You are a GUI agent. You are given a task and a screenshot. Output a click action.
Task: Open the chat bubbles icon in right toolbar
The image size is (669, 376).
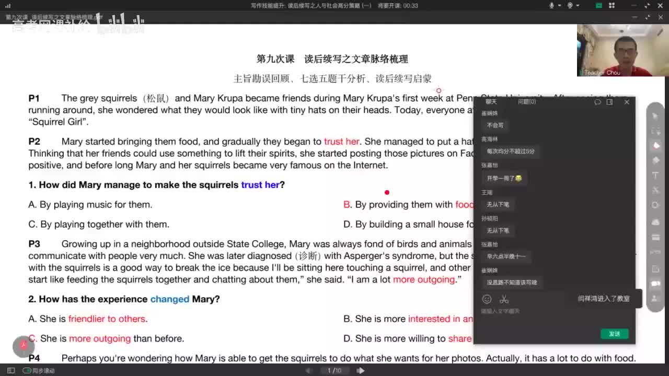(655, 284)
